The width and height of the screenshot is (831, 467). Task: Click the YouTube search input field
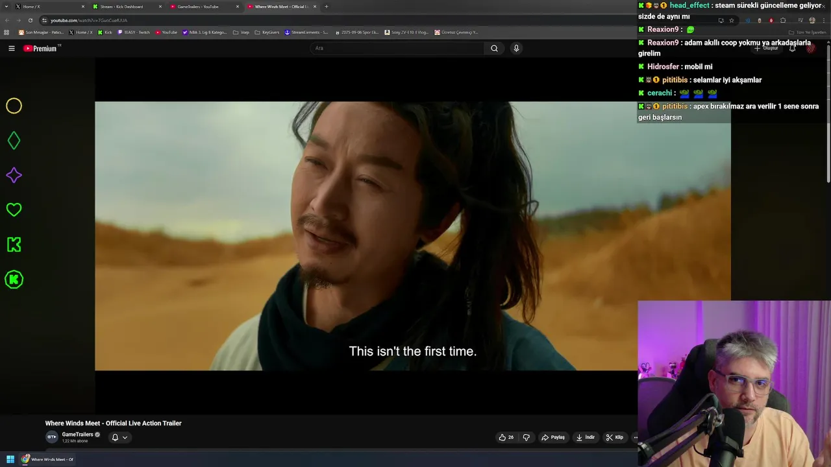click(397, 48)
